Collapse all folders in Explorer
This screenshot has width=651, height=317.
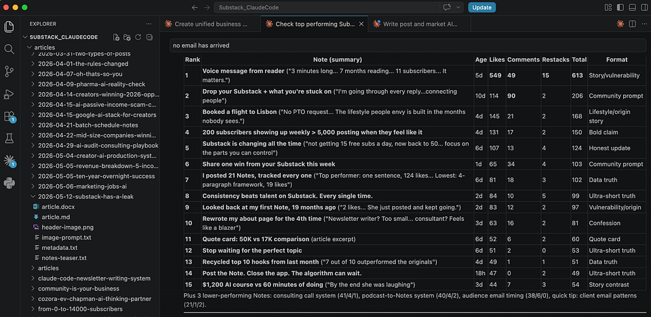point(149,37)
